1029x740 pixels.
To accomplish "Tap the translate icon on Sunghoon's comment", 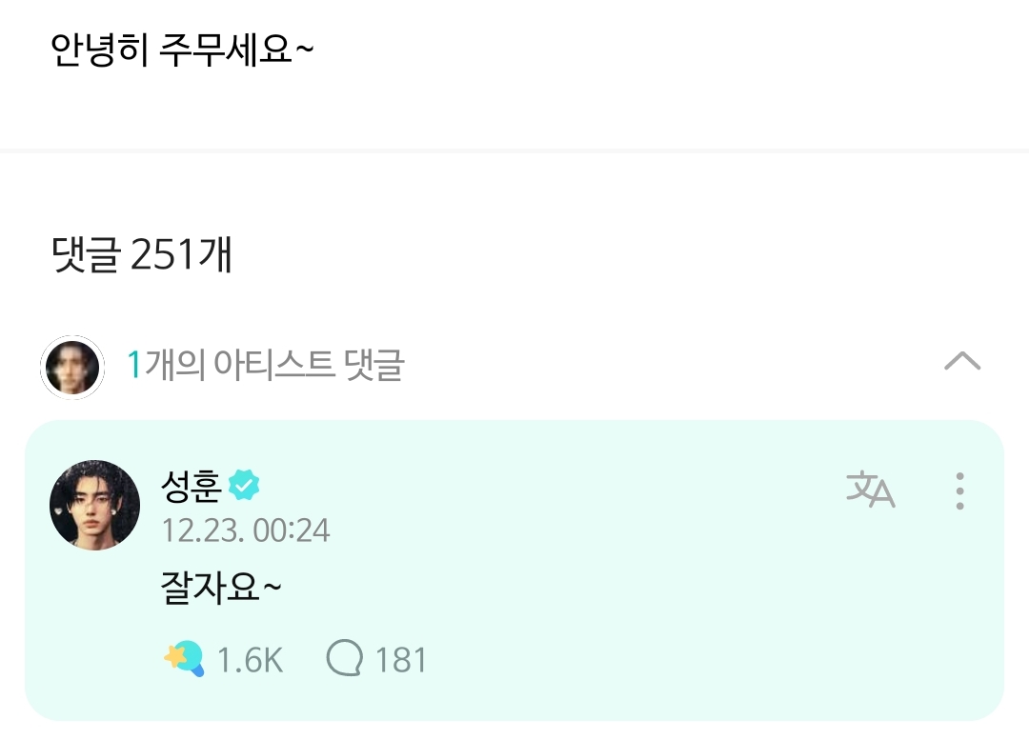I will tap(870, 490).
